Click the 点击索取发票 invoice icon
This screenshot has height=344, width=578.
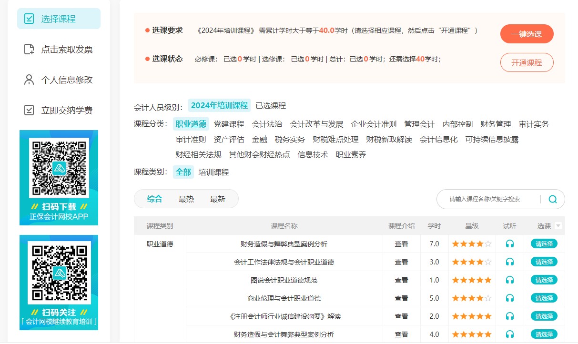[x=29, y=50]
